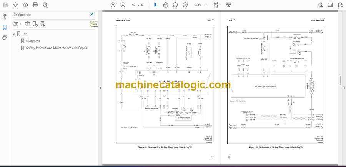Expand the right tools pane arrow
The image size is (346, 167).
pyautogui.click(x=344, y=88)
